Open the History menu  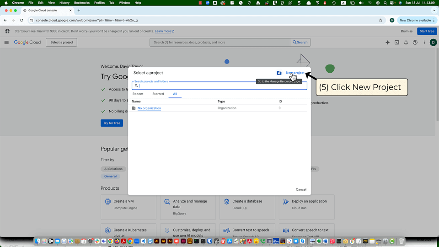tap(64, 3)
